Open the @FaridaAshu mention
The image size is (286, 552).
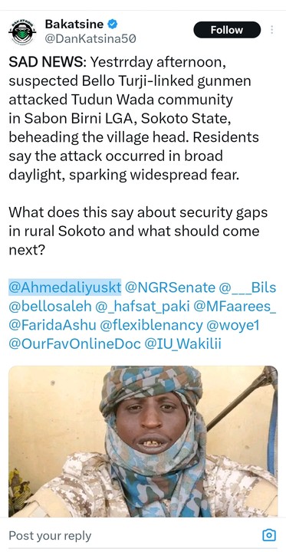[x=52, y=325]
